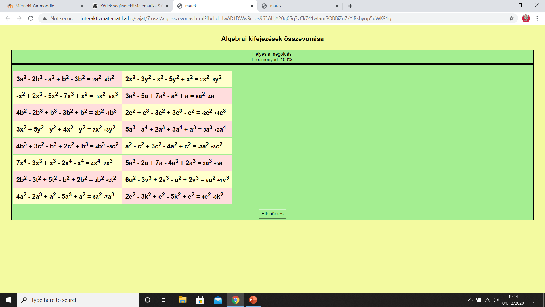545x307 pixels.
Task: Click the browser reload icon
Action: coord(31,18)
